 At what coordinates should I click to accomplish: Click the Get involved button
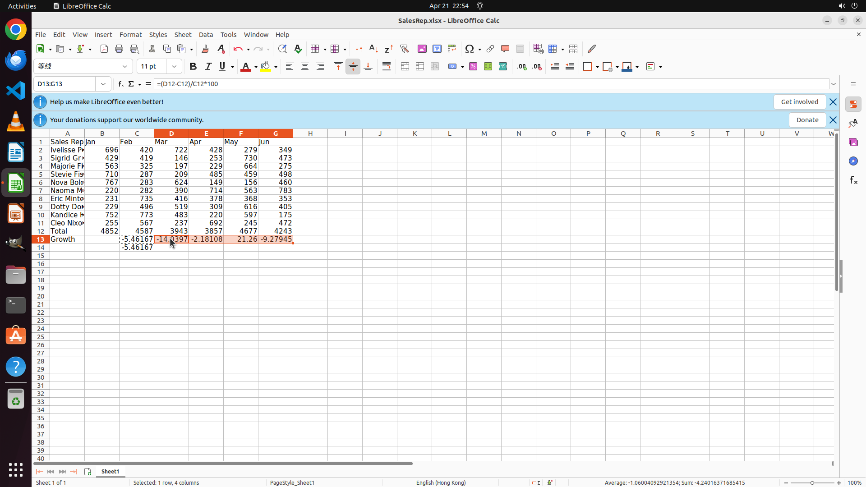pos(799,102)
